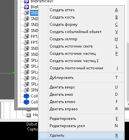Select the 'He' tree item text
The height and width of the screenshot is (140, 129).
(35, 115)
